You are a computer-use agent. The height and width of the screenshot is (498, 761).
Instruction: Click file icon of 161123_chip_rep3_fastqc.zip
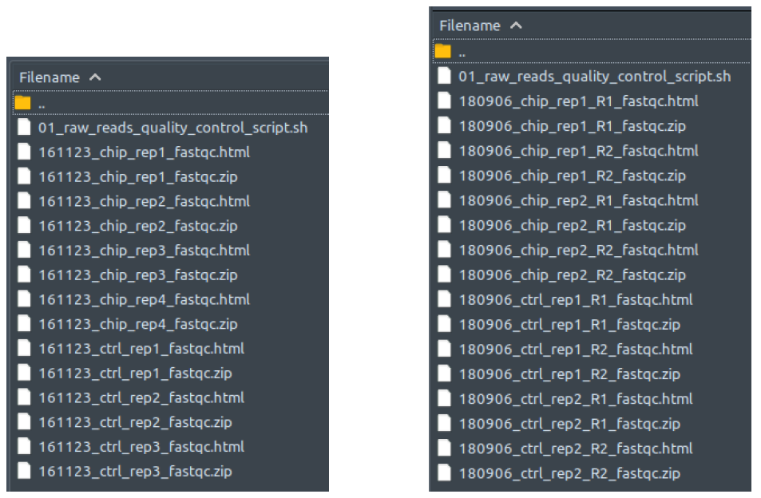pyautogui.click(x=24, y=275)
